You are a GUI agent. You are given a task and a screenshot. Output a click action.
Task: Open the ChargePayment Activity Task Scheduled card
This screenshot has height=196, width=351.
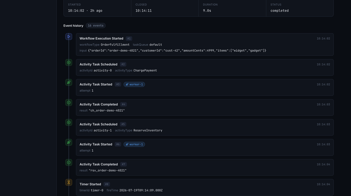coord(205,68)
